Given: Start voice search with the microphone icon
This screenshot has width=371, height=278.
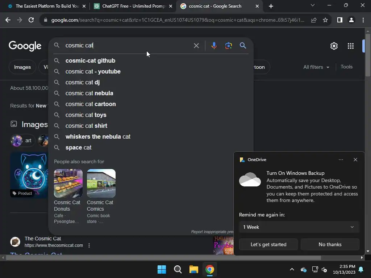Looking at the screenshot, I should click(214, 45).
